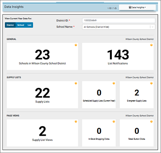Click the GENERAL section heading
161x153 pixels.
[11, 39]
